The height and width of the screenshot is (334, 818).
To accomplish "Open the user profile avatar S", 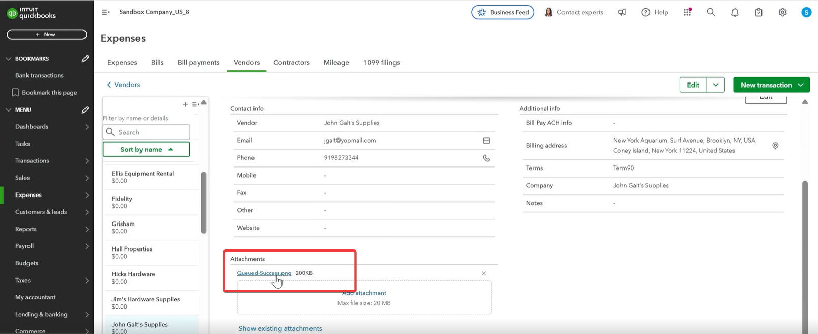I will point(806,12).
